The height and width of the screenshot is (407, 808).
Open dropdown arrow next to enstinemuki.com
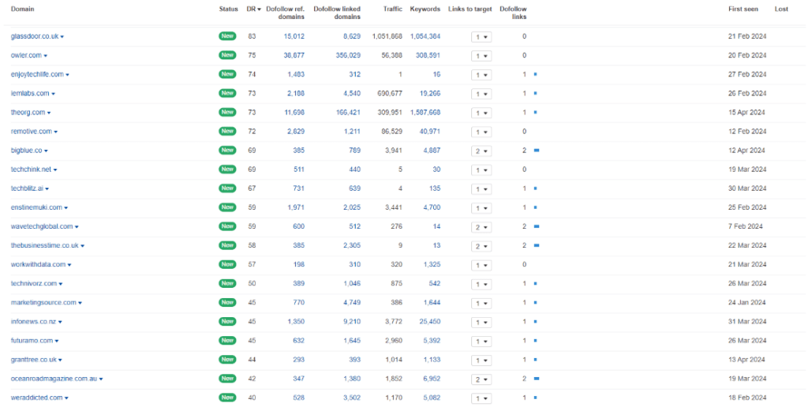tap(66, 208)
